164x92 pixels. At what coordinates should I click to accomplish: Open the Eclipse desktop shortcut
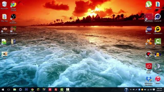pos(149,30)
